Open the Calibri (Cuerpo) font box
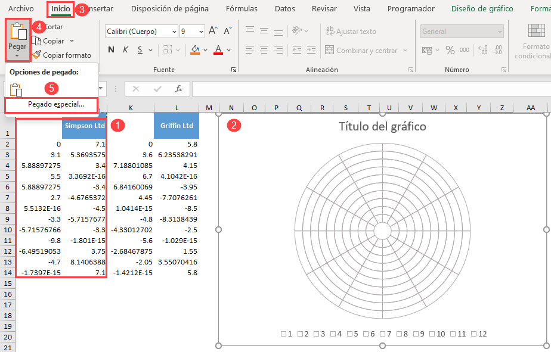Image resolution: width=551 pixels, height=352 pixels. pyautogui.click(x=141, y=32)
